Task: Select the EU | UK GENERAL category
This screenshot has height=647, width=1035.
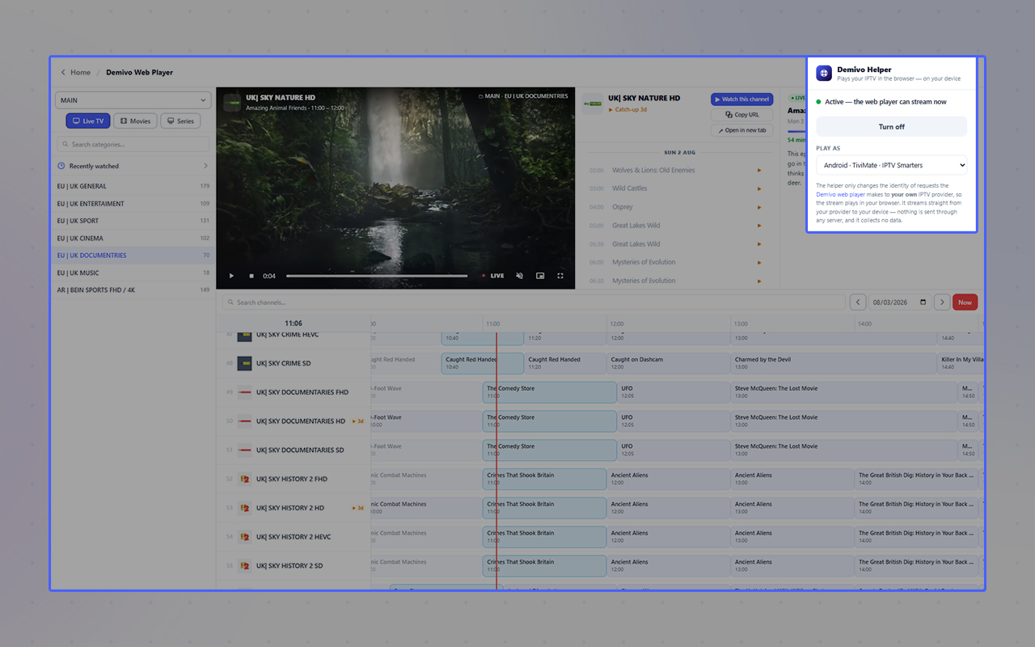Action: click(x=133, y=186)
